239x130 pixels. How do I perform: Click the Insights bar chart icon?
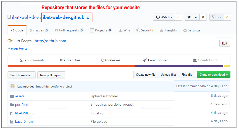[x=161, y=30]
